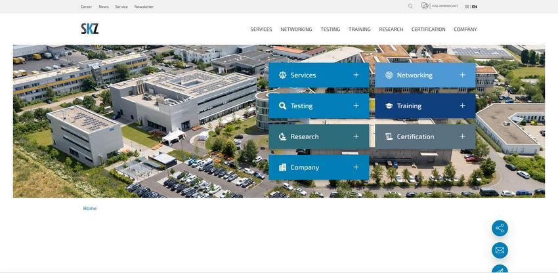Select the EN language option
Screen dimensions: 558x273
[x=475, y=7]
